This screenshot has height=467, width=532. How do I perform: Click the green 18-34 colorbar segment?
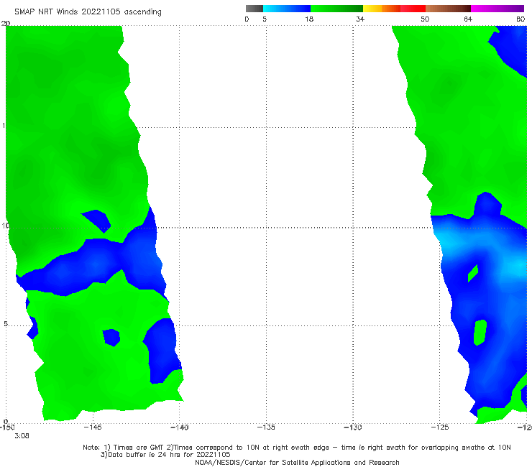(336, 9)
